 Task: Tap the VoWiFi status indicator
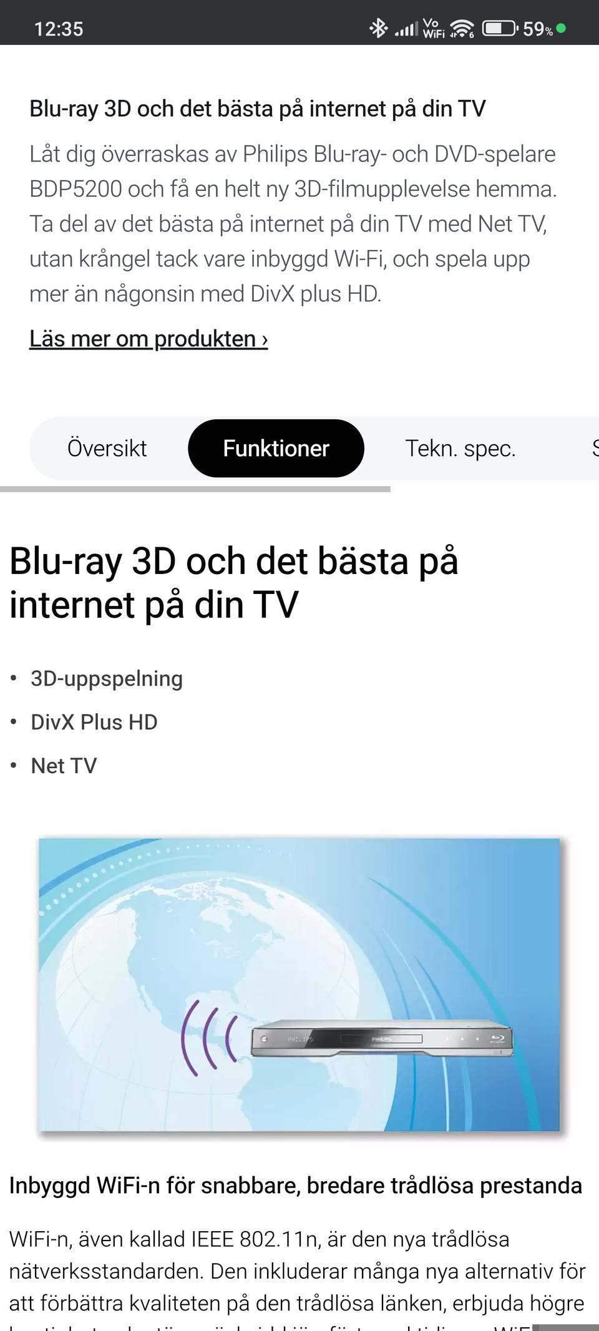[x=434, y=29]
